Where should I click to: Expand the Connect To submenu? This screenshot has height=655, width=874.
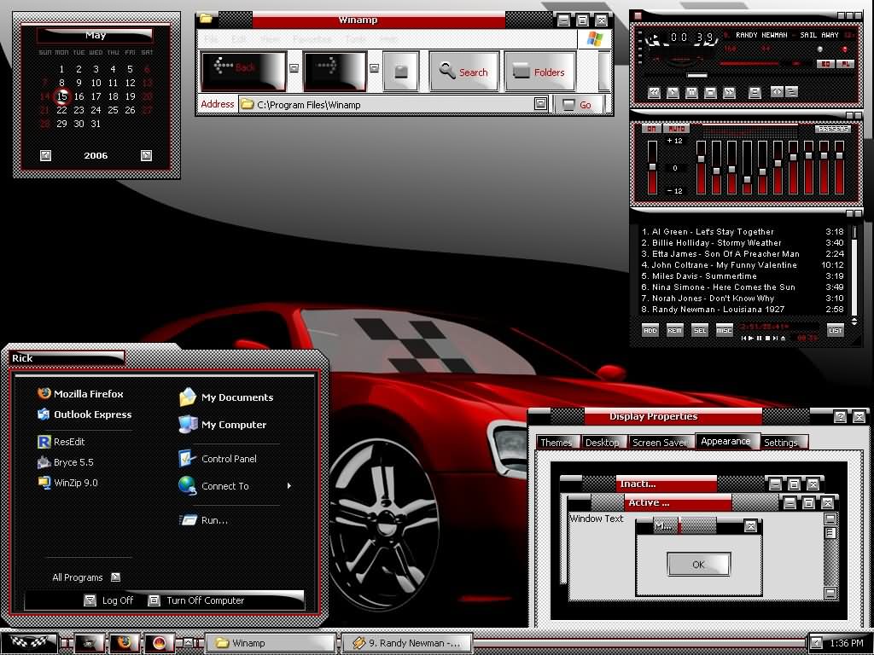[236, 485]
